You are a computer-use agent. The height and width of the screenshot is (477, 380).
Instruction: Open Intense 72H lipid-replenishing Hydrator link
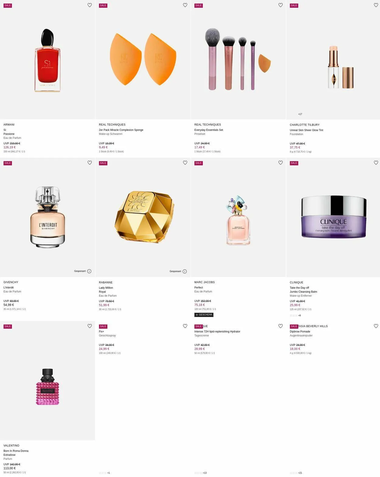(217, 332)
